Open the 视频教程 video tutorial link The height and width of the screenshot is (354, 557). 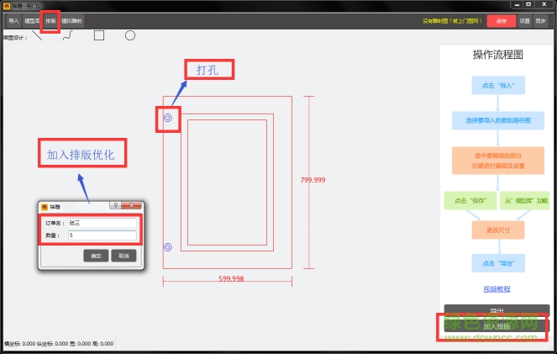497,288
